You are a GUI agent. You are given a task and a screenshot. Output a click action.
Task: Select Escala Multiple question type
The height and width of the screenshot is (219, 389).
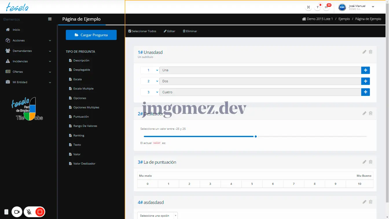pyautogui.click(x=83, y=89)
